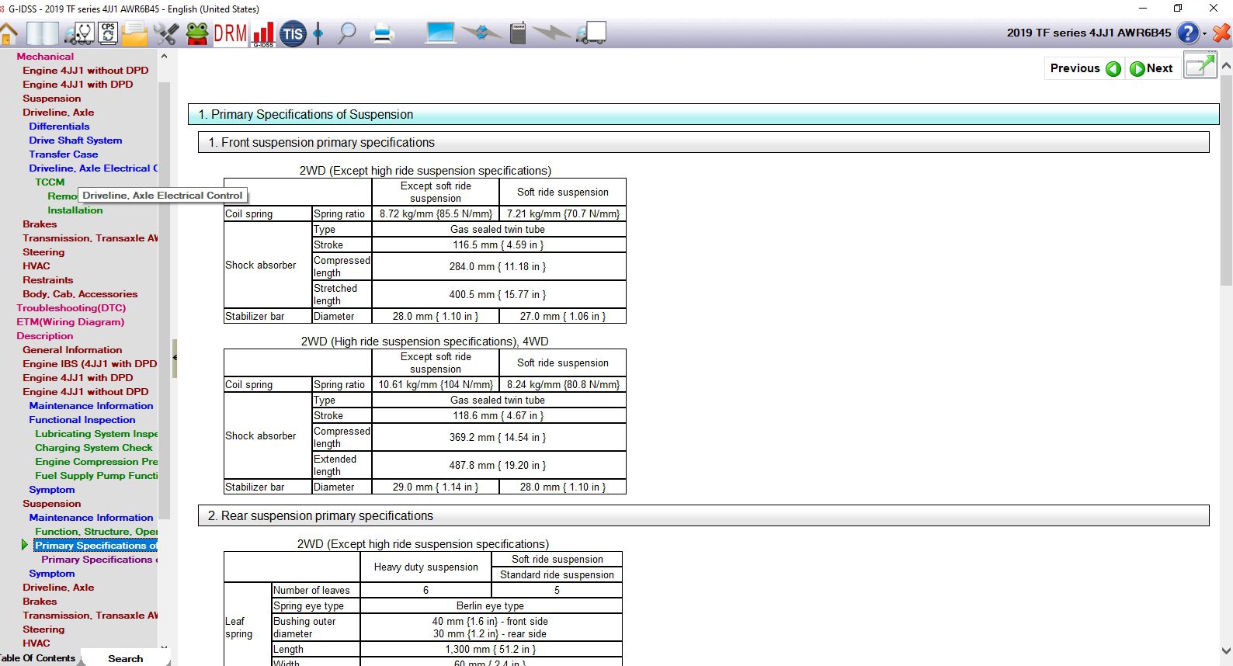Viewport: 1233px width, 666px height.
Task: Click the contents tree scroll-down arrow
Action: click(164, 646)
